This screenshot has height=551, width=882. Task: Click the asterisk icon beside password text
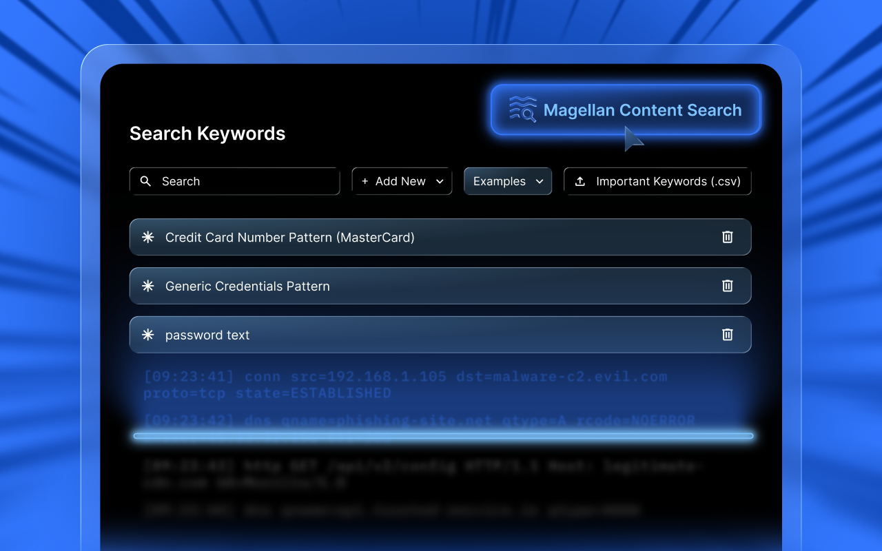147,335
